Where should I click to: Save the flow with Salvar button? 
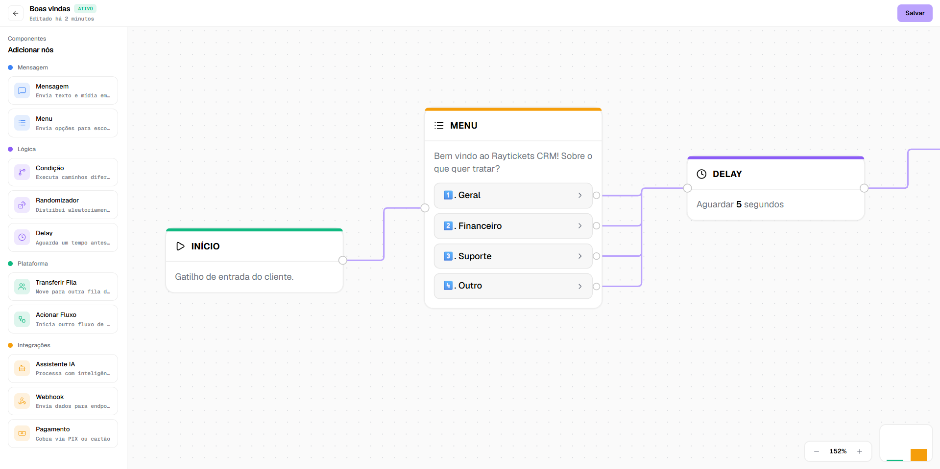click(915, 13)
